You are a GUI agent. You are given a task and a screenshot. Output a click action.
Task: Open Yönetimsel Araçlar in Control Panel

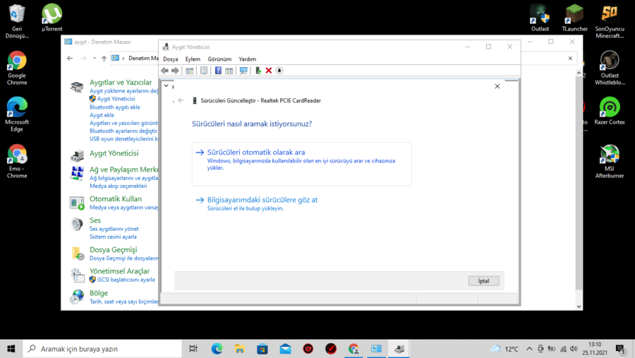coord(119,271)
